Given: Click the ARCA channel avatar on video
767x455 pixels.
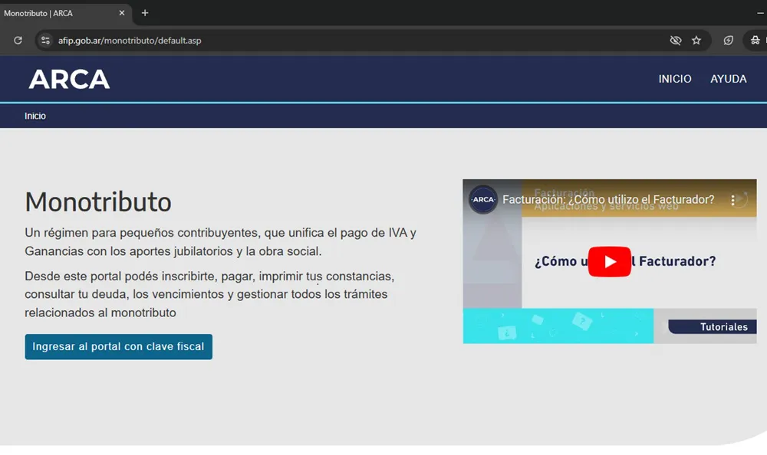Looking at the screenshot, I should pyautogui.click(x=483, y=199).
